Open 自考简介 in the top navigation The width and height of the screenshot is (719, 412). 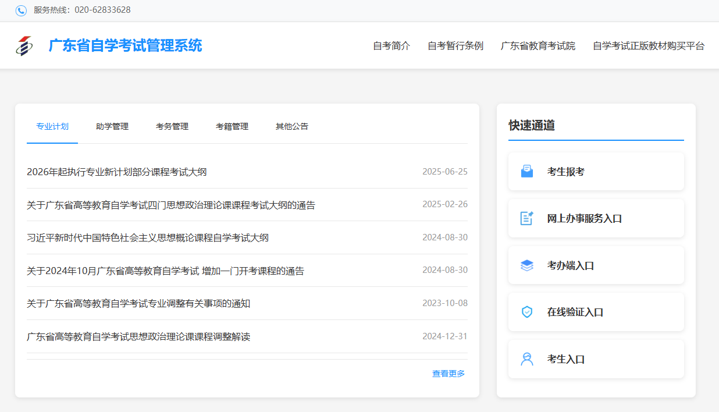coord(391,46)
